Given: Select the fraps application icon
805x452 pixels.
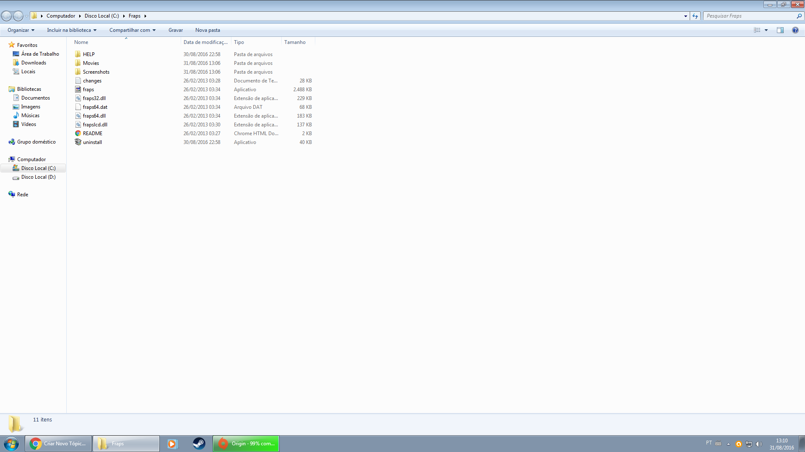Looking at the screenshot, I should [x=78, y=89].
